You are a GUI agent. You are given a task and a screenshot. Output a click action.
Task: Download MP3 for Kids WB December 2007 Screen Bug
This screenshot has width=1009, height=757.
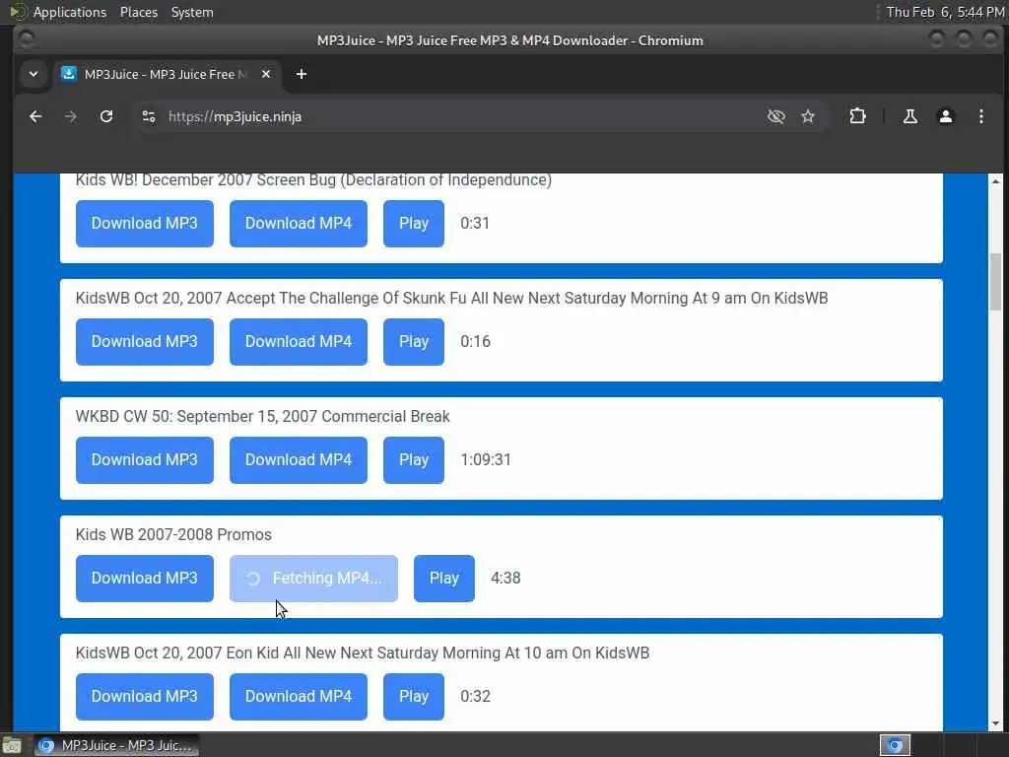point(144,224)
